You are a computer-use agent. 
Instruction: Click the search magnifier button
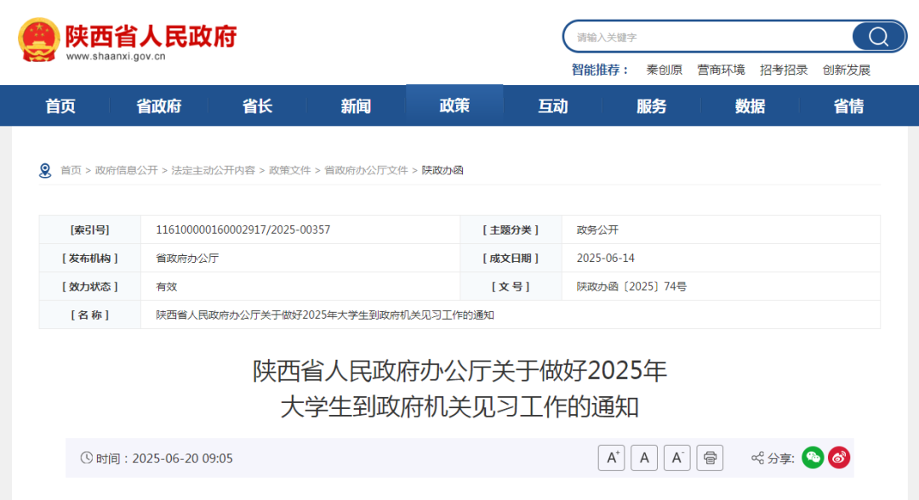pyautogui.click(x=878, y=37)
